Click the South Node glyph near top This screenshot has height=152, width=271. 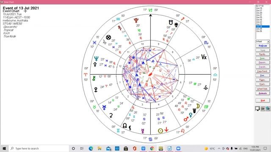(171, 22)
